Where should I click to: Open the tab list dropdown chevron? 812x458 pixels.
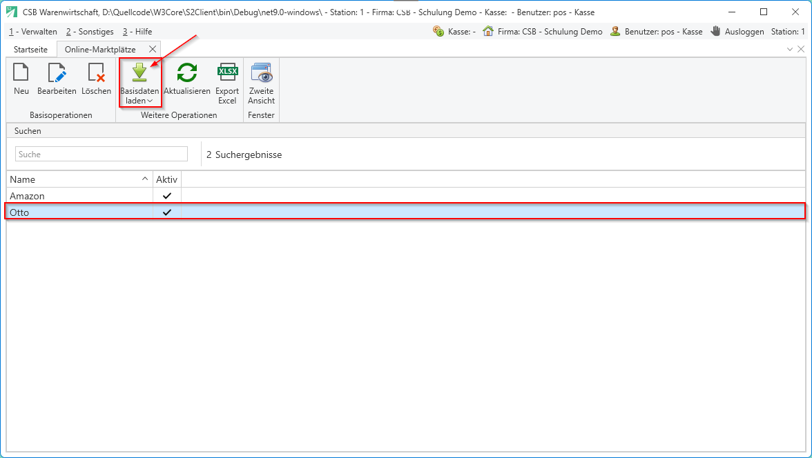pos(790,49)
